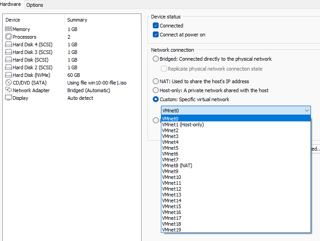Choose VMnet0 in the dropdown list
This screenshot has height=241, width=320.
click(236, 119)
